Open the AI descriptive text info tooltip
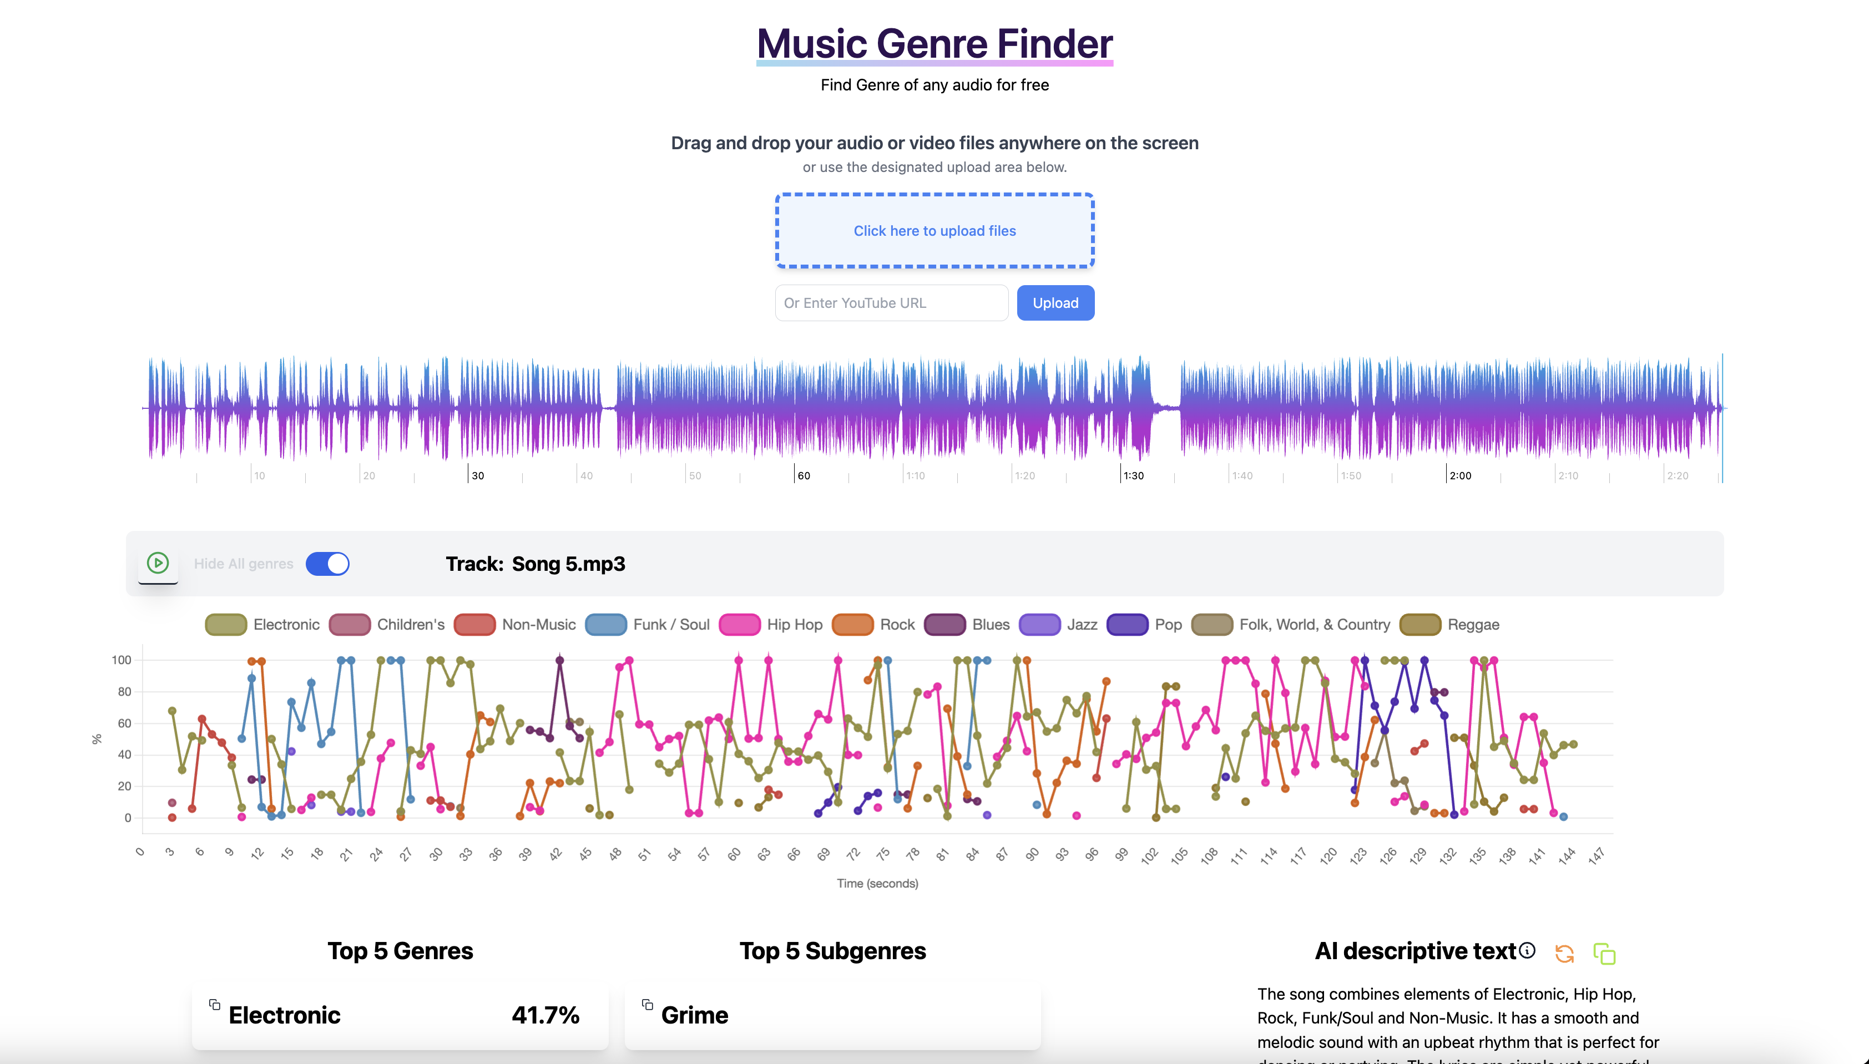The width and height of the screenshot is (1869, 1064). [1527, 951]
